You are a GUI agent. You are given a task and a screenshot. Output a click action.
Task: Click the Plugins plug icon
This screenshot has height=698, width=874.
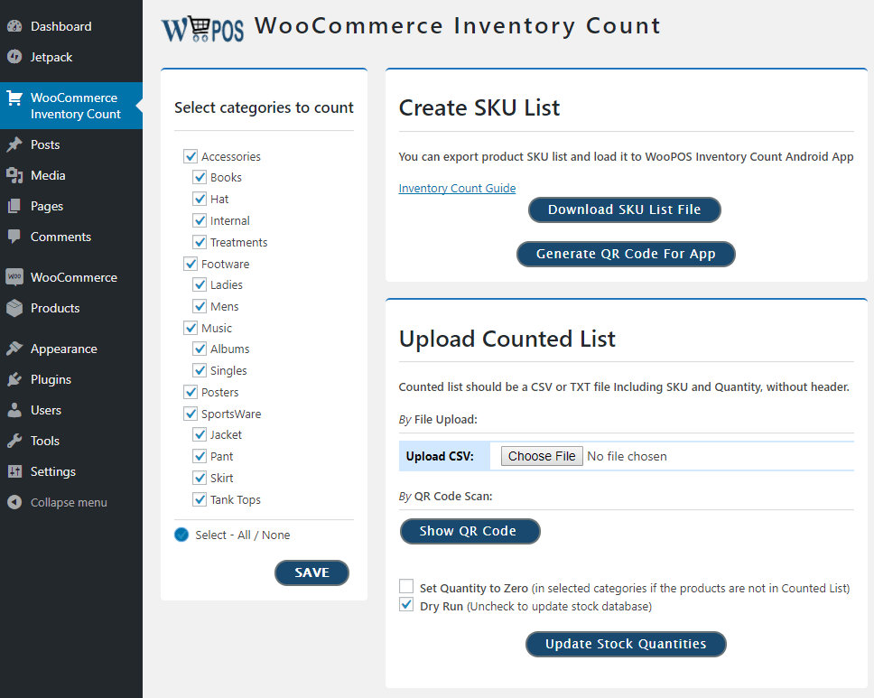tap(14, 379)
